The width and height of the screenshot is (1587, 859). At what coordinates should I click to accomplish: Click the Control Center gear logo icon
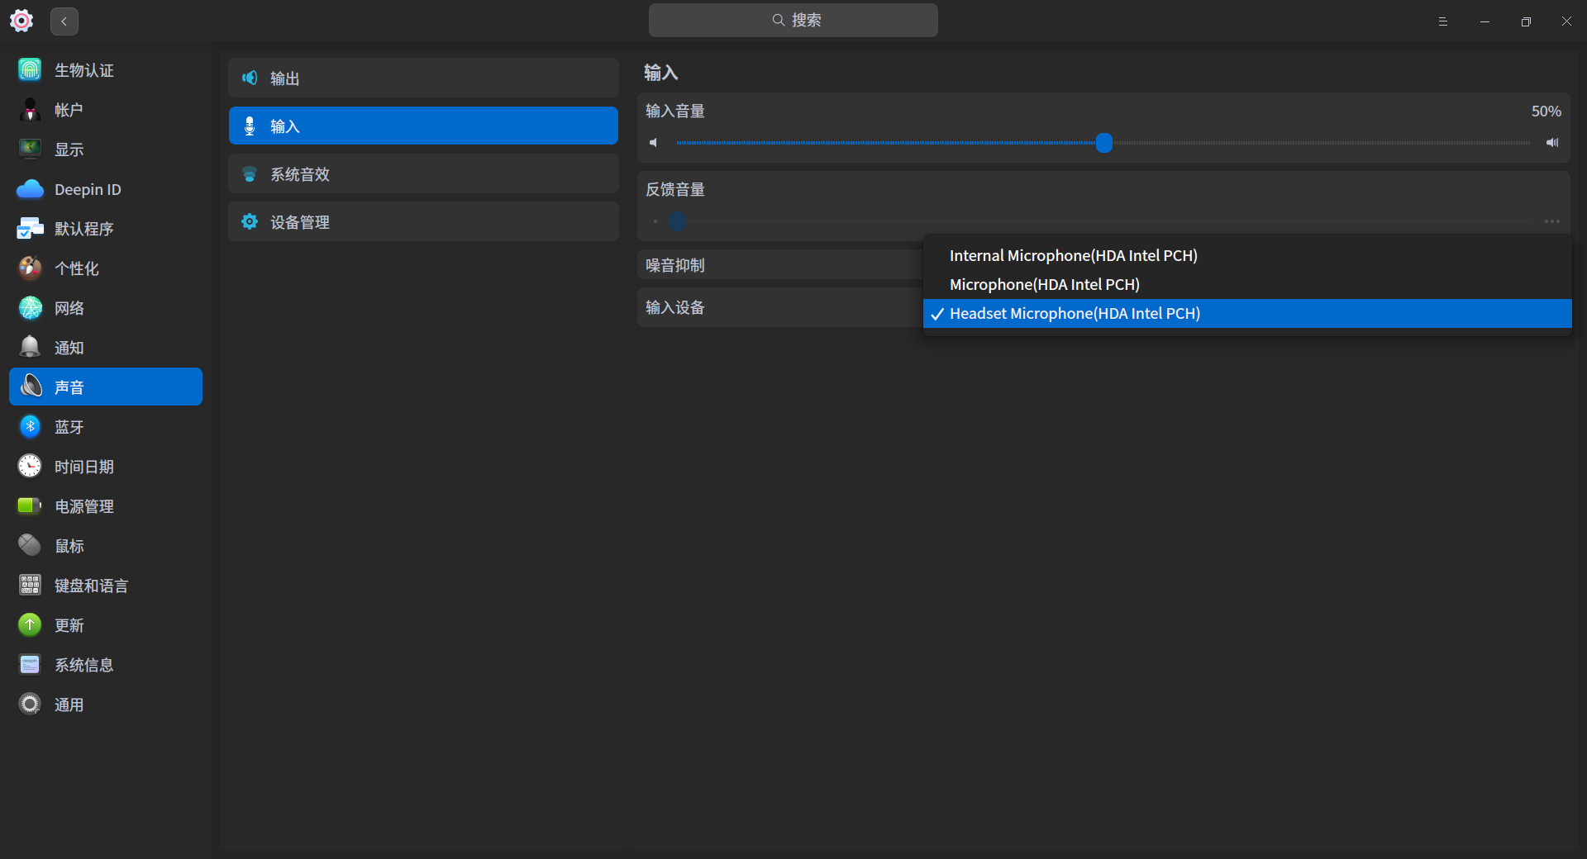(21, 21)
